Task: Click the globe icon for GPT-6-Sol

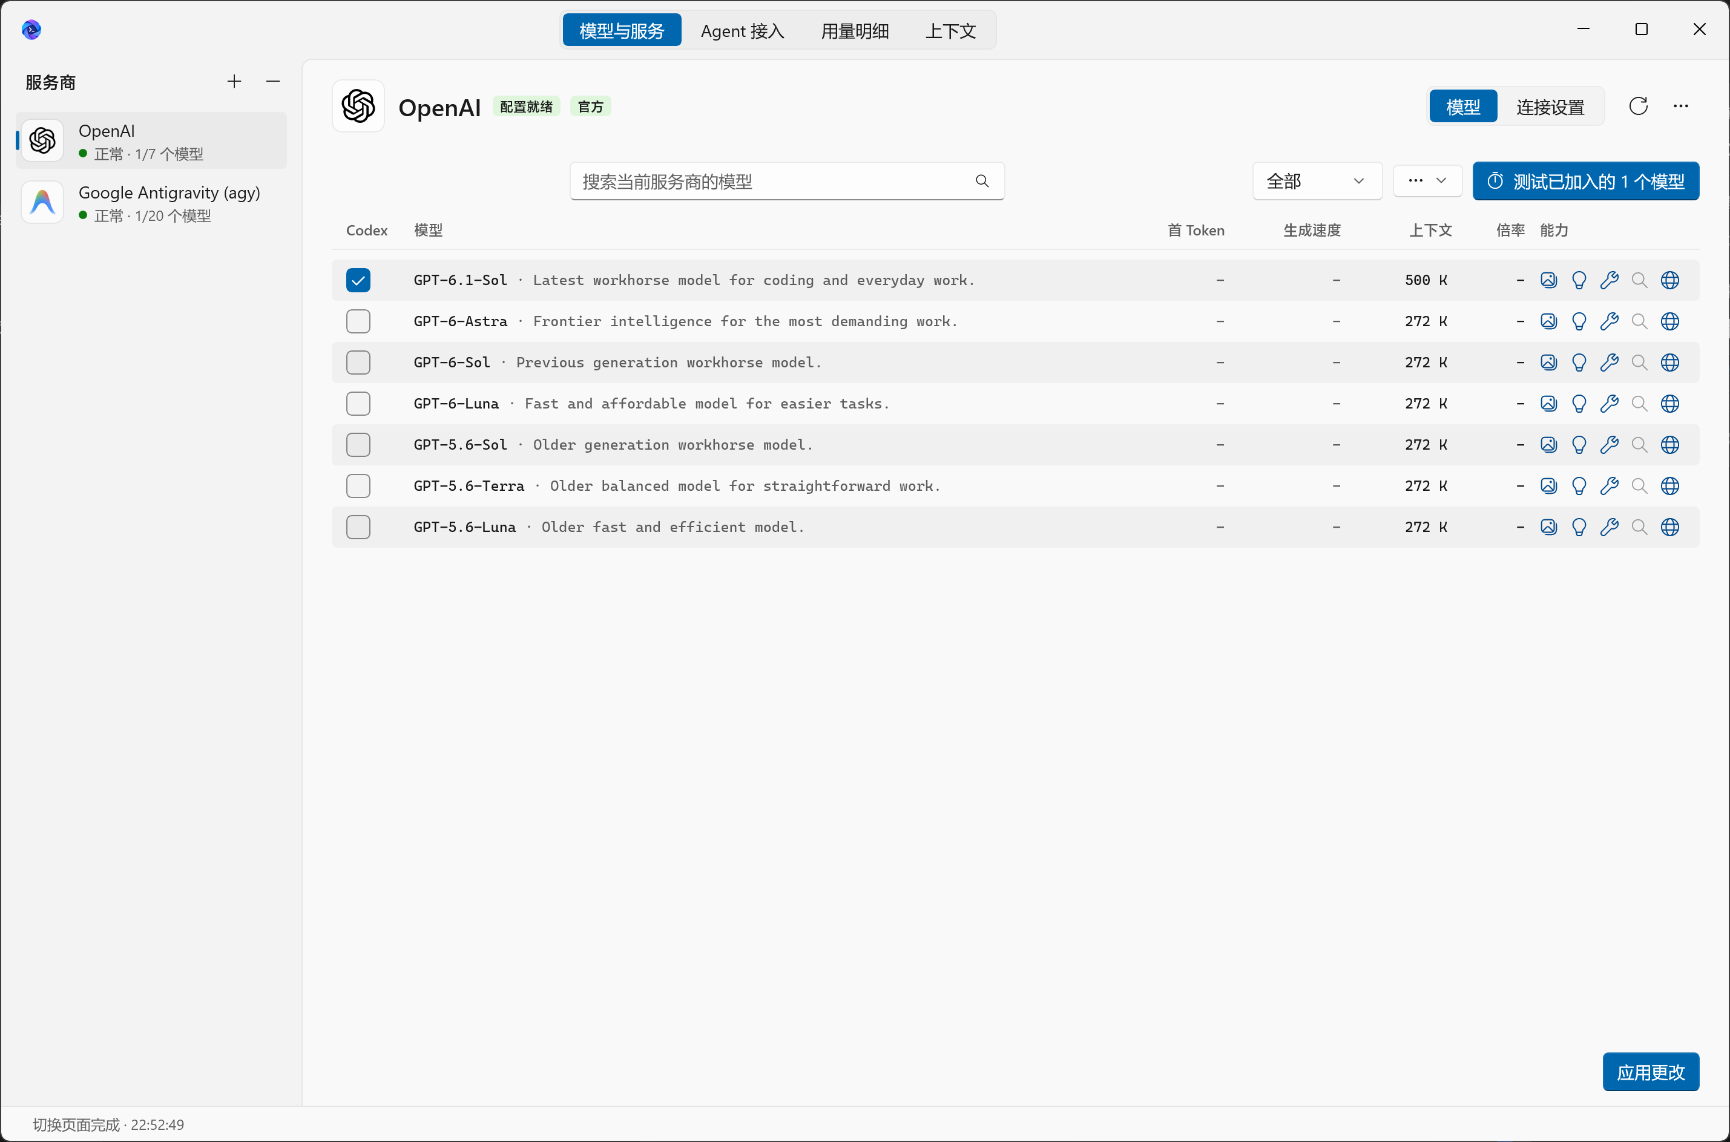Action: point(1670,363)
